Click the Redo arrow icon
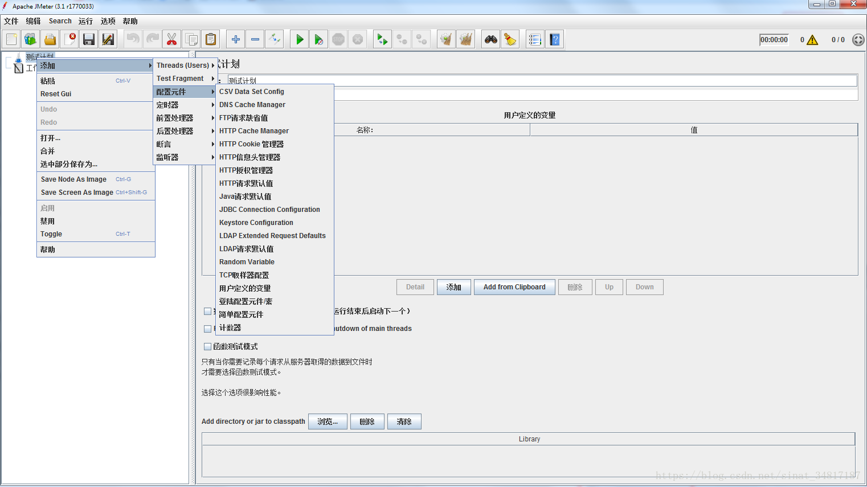The width and height of the screenshot is (867, 487). [x=152, y=39]
